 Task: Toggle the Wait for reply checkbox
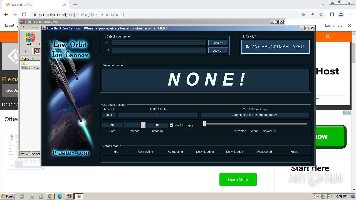(x=172, y=125)
